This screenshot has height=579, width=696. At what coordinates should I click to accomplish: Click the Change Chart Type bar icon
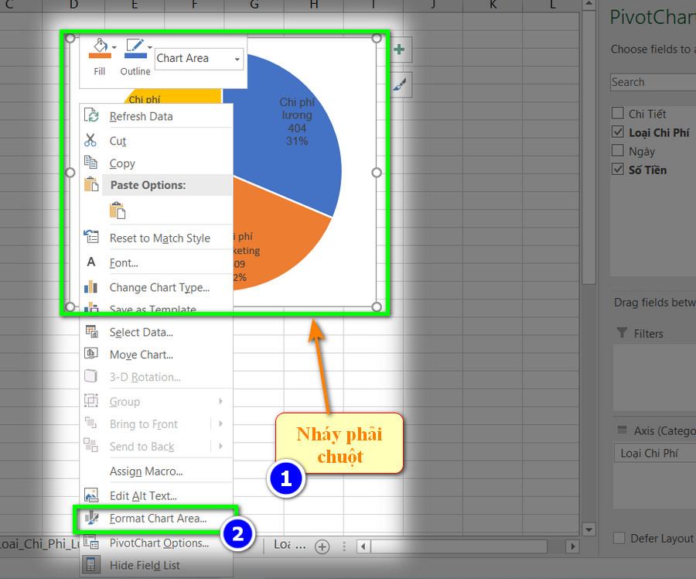[x=90, y=286]
